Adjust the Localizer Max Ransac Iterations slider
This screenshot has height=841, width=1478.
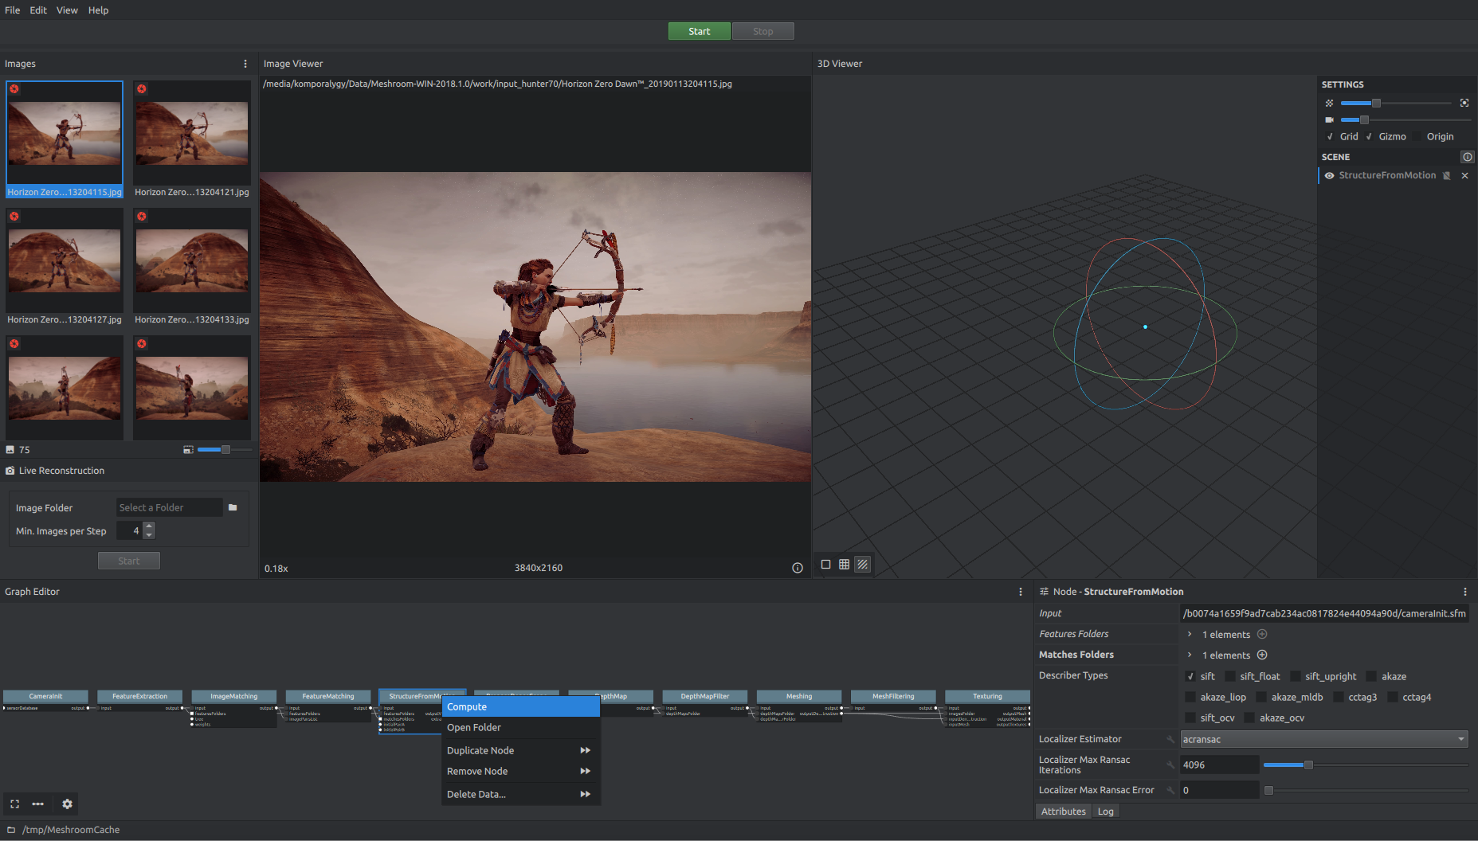point(1366,765)
